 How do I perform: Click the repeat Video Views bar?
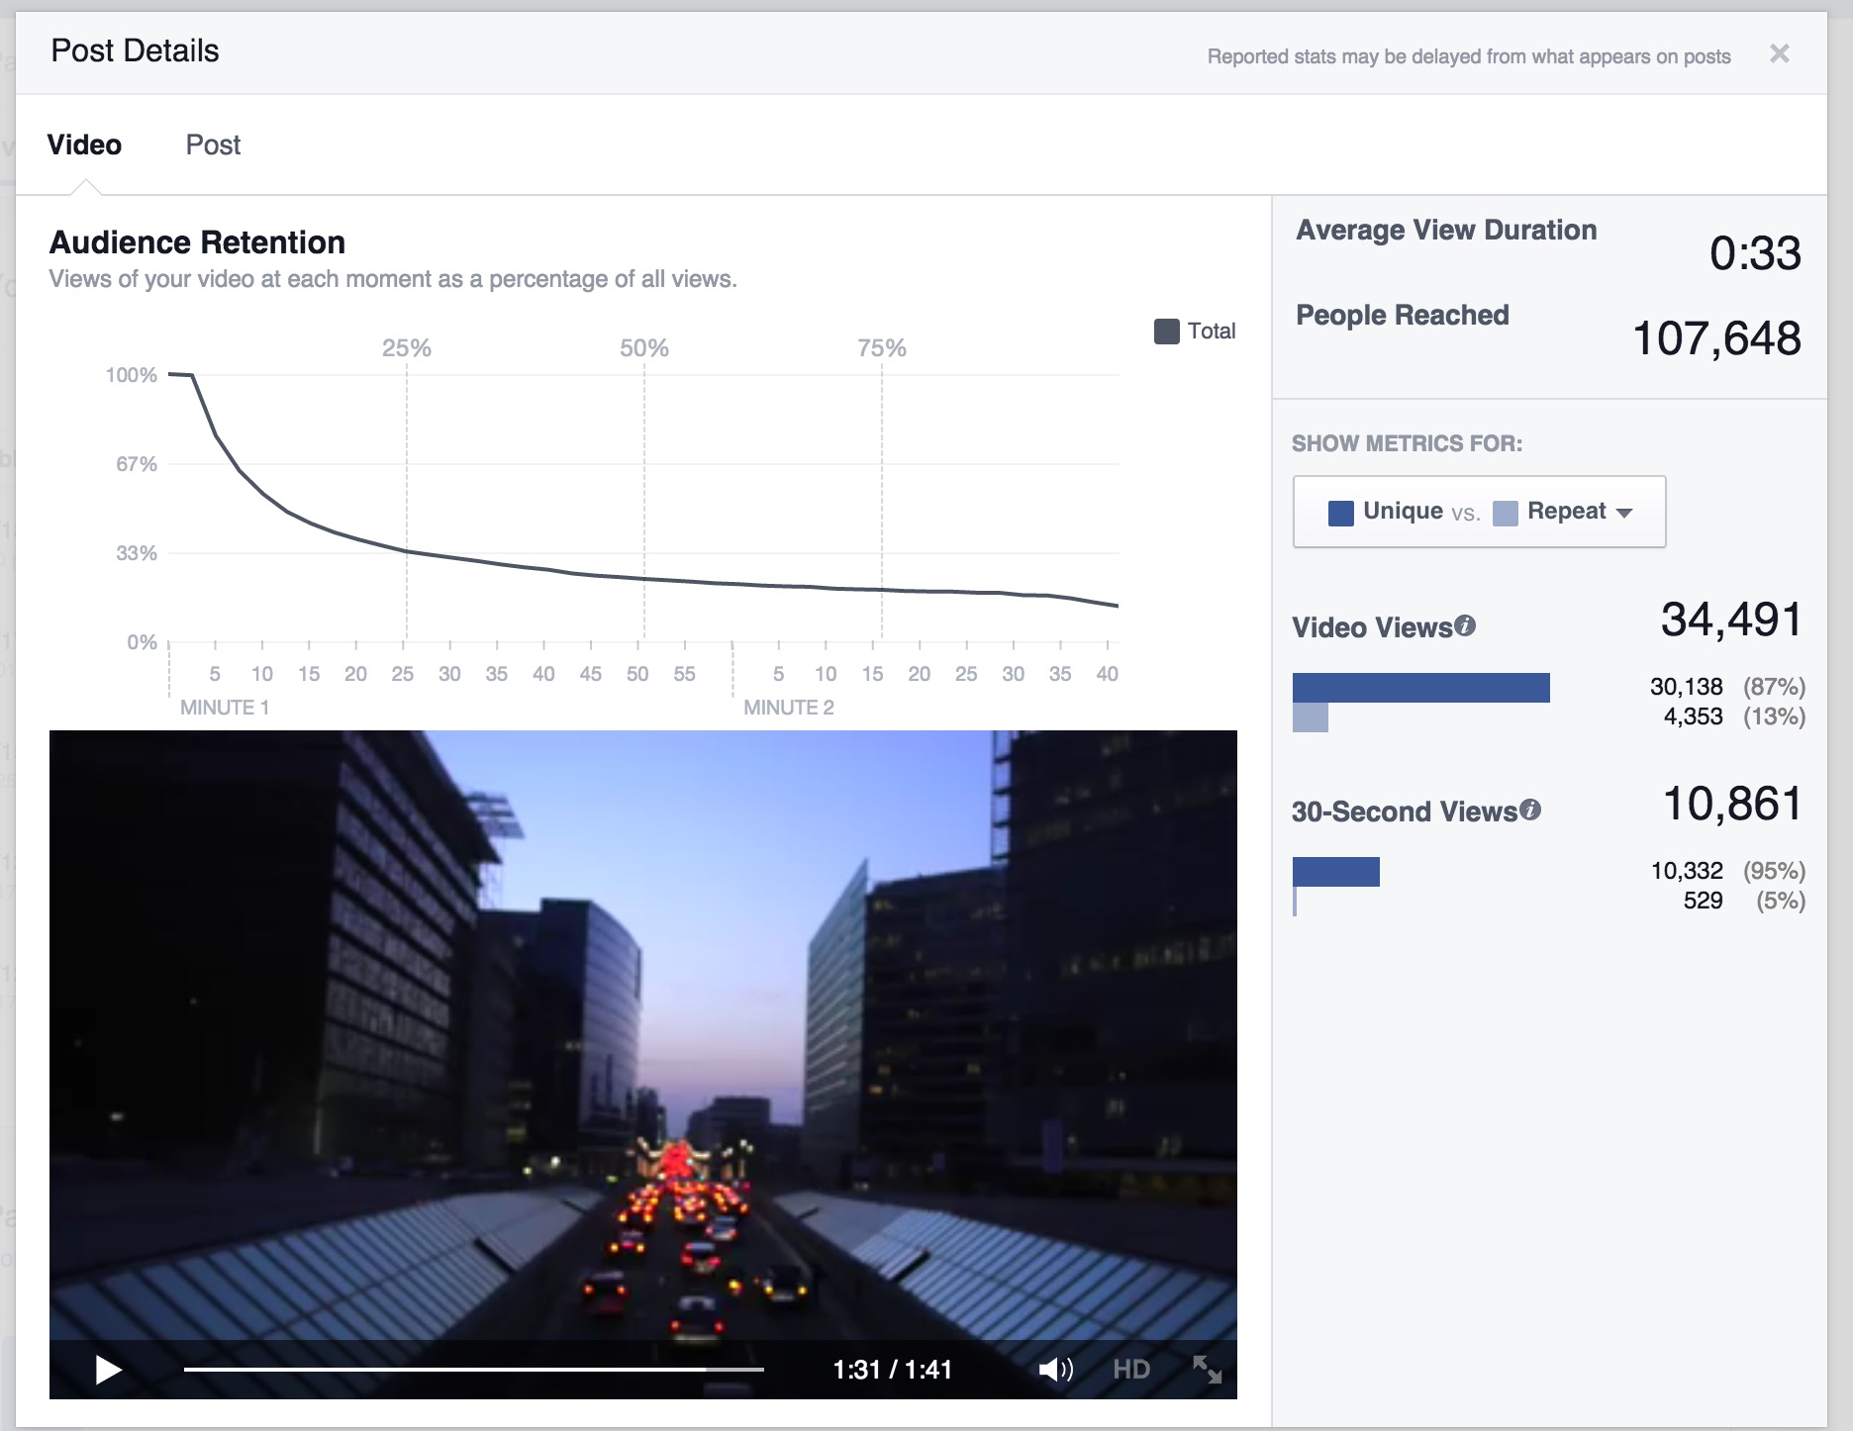click(x=1310, y=717)
